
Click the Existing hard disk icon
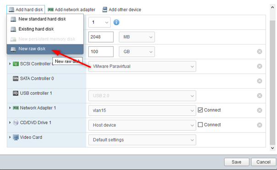pyautogui.click(x=13, y=29)
